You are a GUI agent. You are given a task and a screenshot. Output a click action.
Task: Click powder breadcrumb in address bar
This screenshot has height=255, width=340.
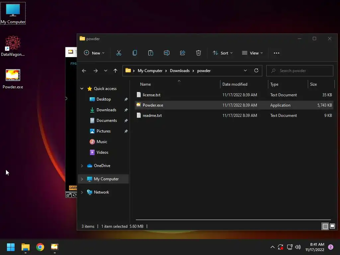204,71
